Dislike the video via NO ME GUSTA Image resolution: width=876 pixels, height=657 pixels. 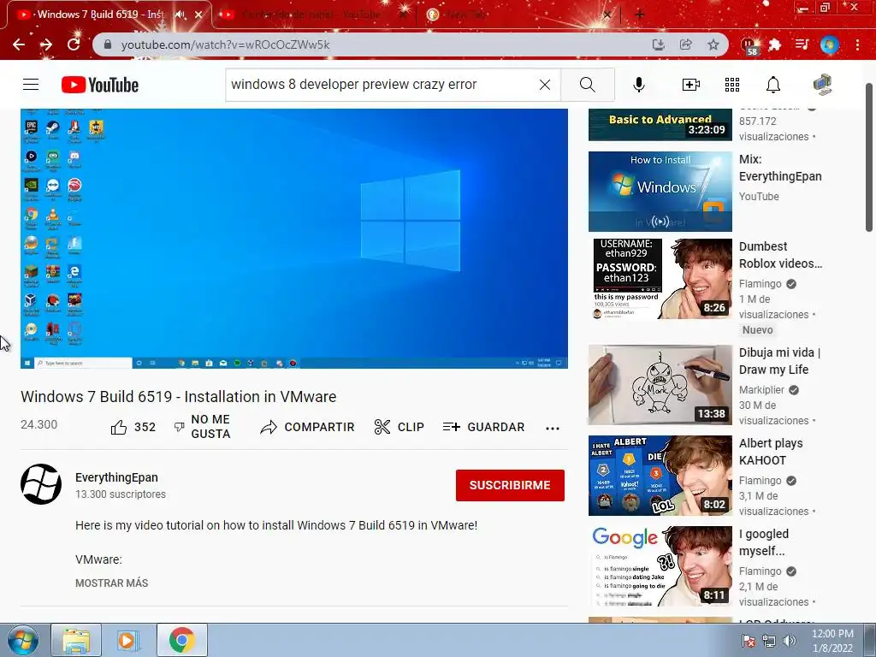point(202,427)
